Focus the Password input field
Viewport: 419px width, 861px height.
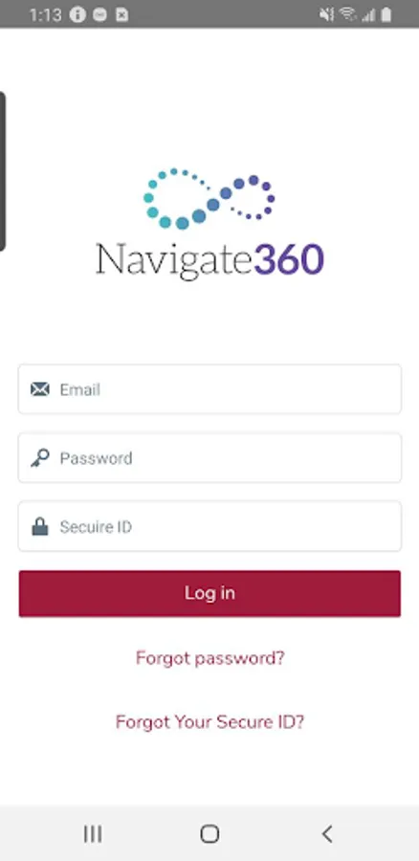(x=209, y=458)
